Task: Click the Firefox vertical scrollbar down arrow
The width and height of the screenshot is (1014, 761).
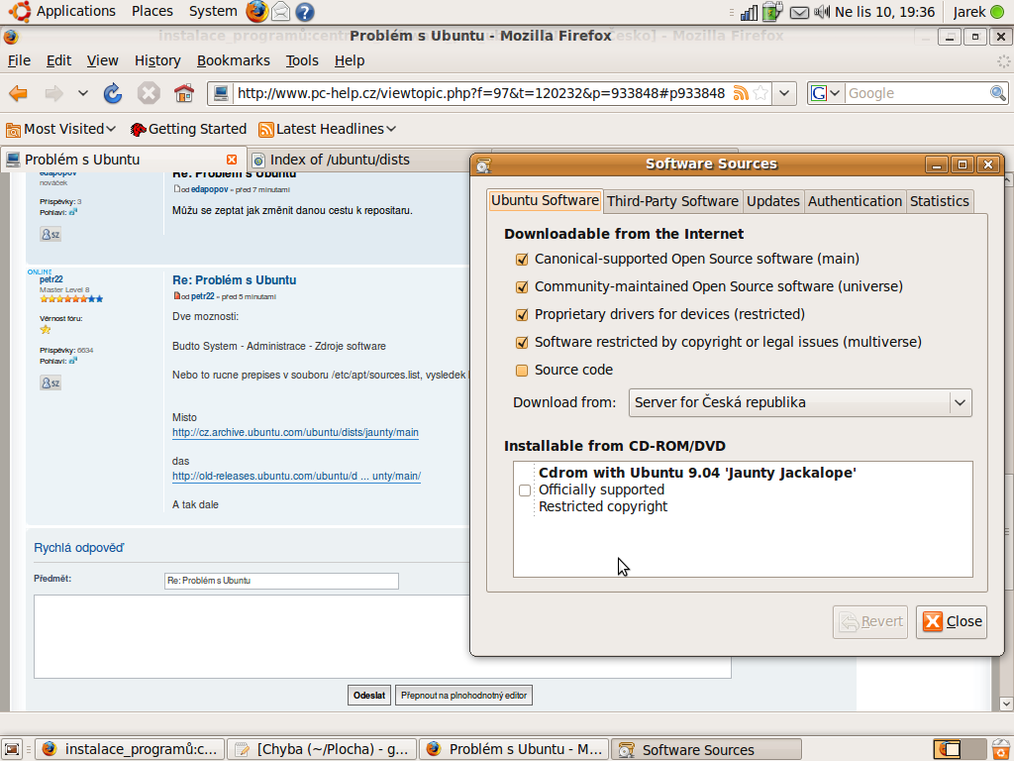Action: pyautogui.click(x=1005, y=703)
